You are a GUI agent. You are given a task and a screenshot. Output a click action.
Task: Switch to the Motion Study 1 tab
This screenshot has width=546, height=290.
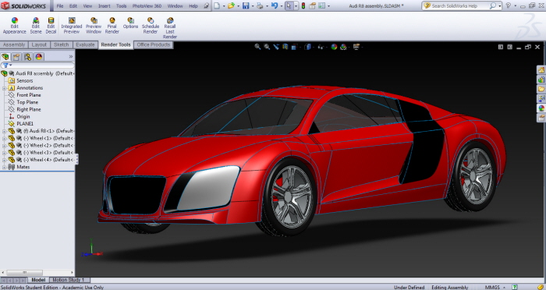pos(69,280)
